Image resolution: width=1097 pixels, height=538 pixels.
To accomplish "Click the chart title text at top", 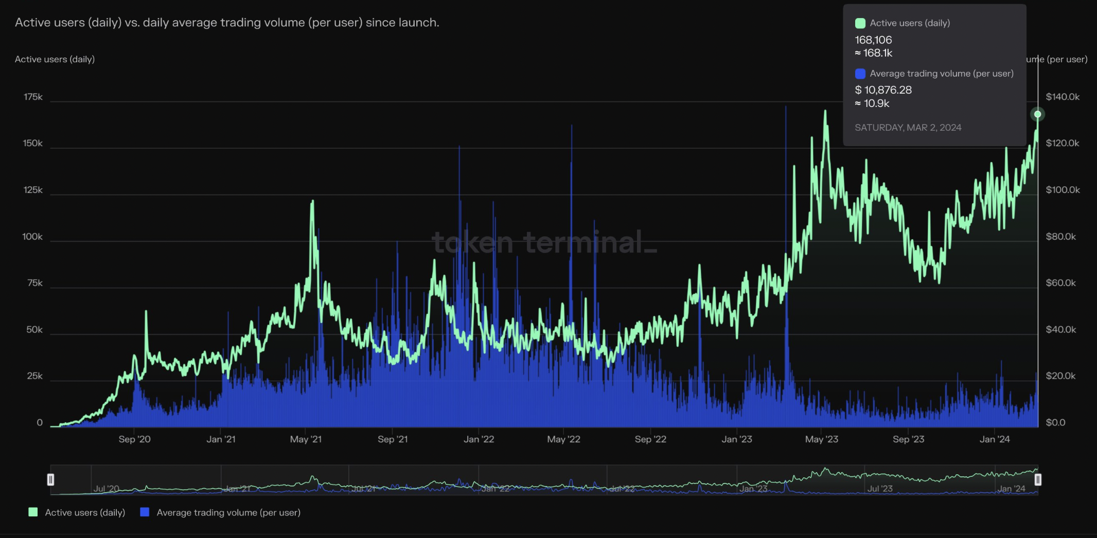I will click(x=227, y=23).
